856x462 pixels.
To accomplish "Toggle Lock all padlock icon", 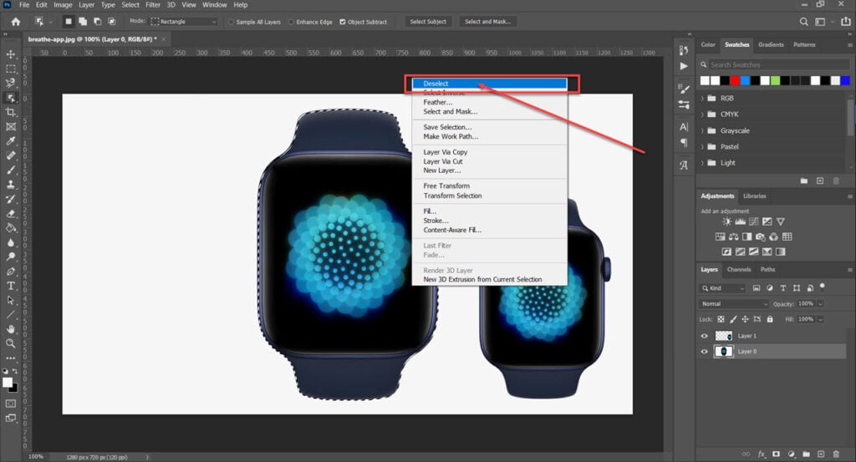I will pos(770,319).
